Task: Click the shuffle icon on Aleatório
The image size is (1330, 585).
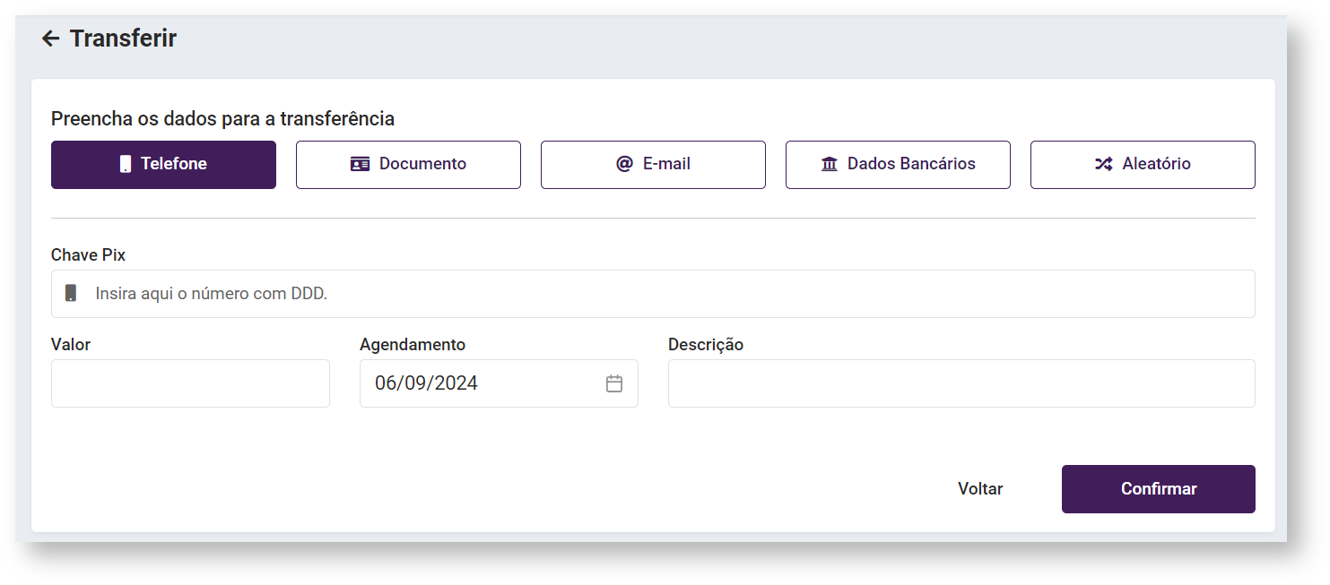Action: point(1103,165)
